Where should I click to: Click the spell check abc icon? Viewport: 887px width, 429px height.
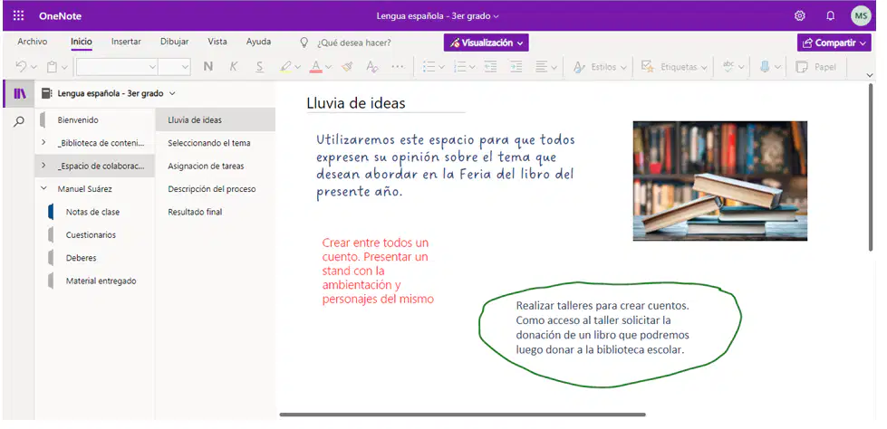pyautogui.click(x=728, y=67)
